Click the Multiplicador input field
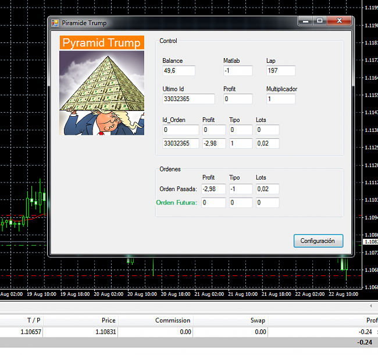 click(x=281, y=99)
